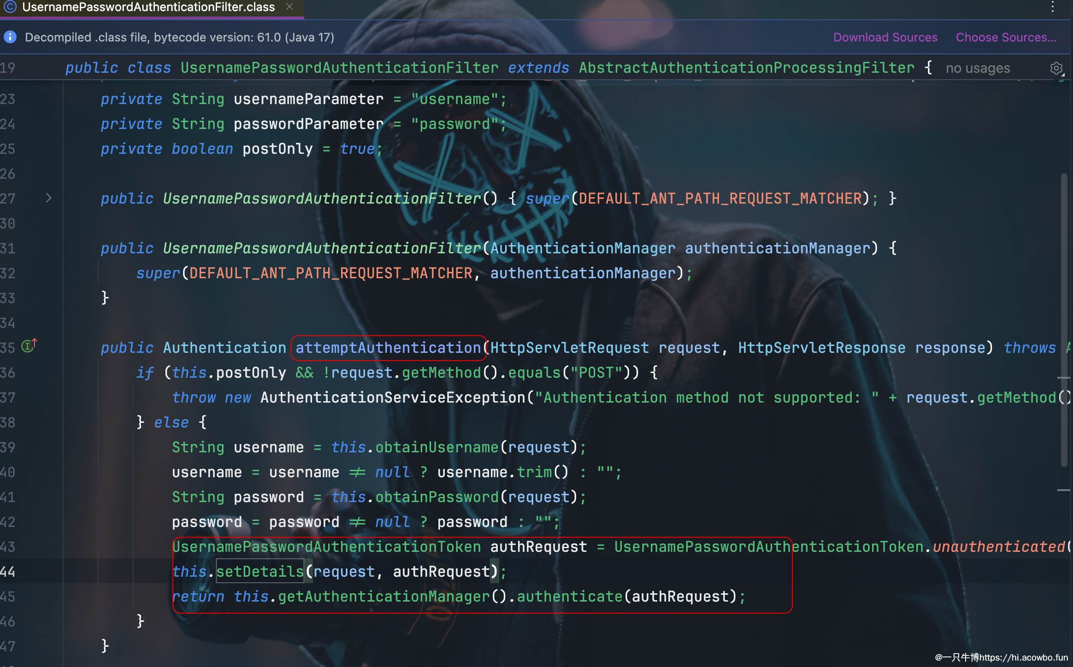The width and height of the screenshot is (1073, 667).
Task: Open the editor tabs three-dot menu
Action: tap(1053, 7)
